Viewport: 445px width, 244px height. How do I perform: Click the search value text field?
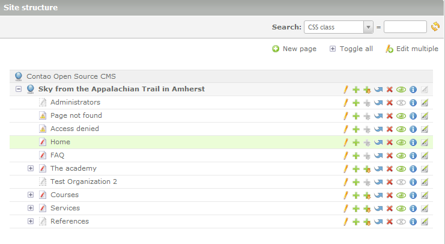pyautogui.click(x=405, y=27)
